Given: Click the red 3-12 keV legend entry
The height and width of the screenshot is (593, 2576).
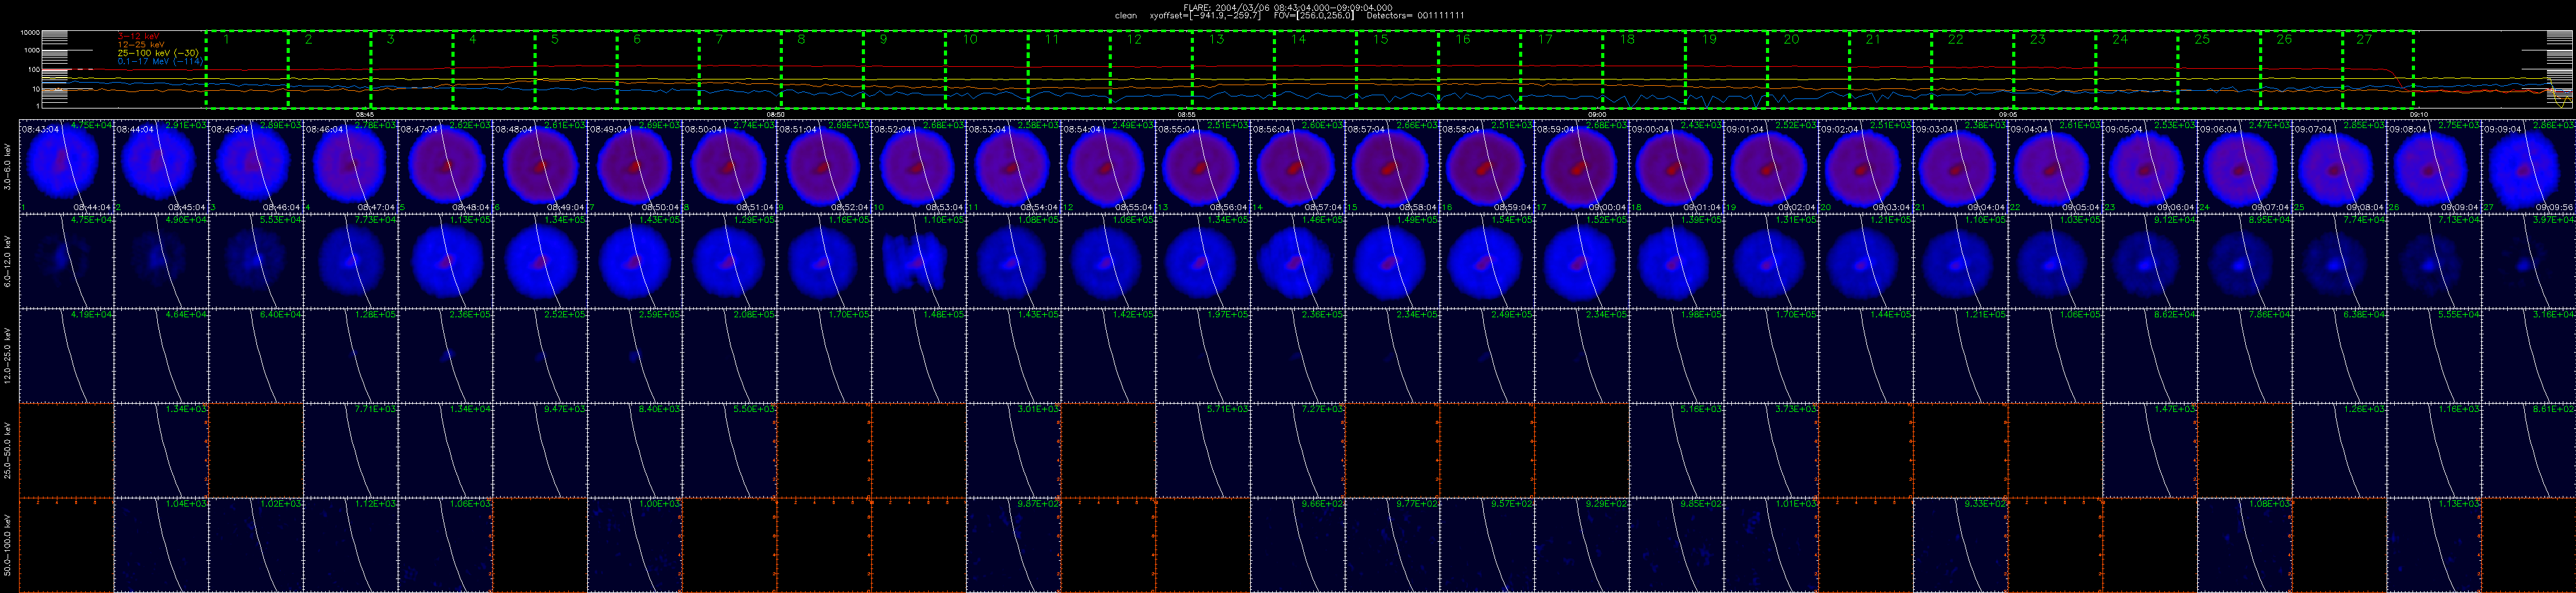Looking at the screenshot, I should (x=138, y=36).
